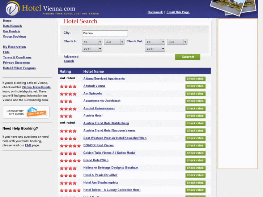Open the Vienna Travel Guide link

click(x=36, y=87)
